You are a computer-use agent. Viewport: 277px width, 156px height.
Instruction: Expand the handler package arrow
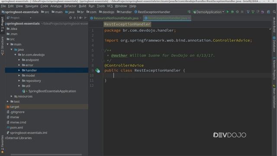click(19, 70)
